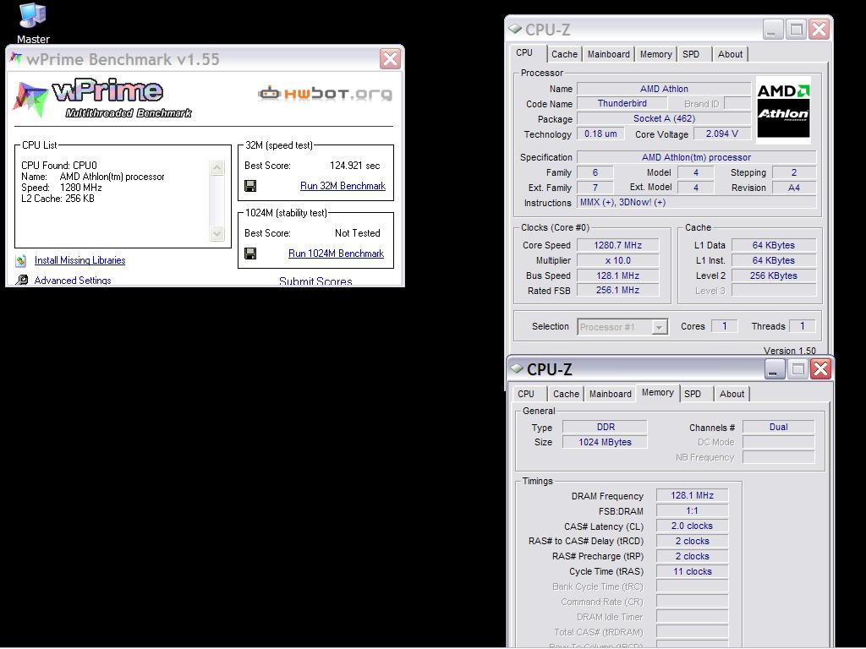The image size is (866, 649).
Task: Click the L2 Cache: 256 KB line
Action: (x=58, y=199)
